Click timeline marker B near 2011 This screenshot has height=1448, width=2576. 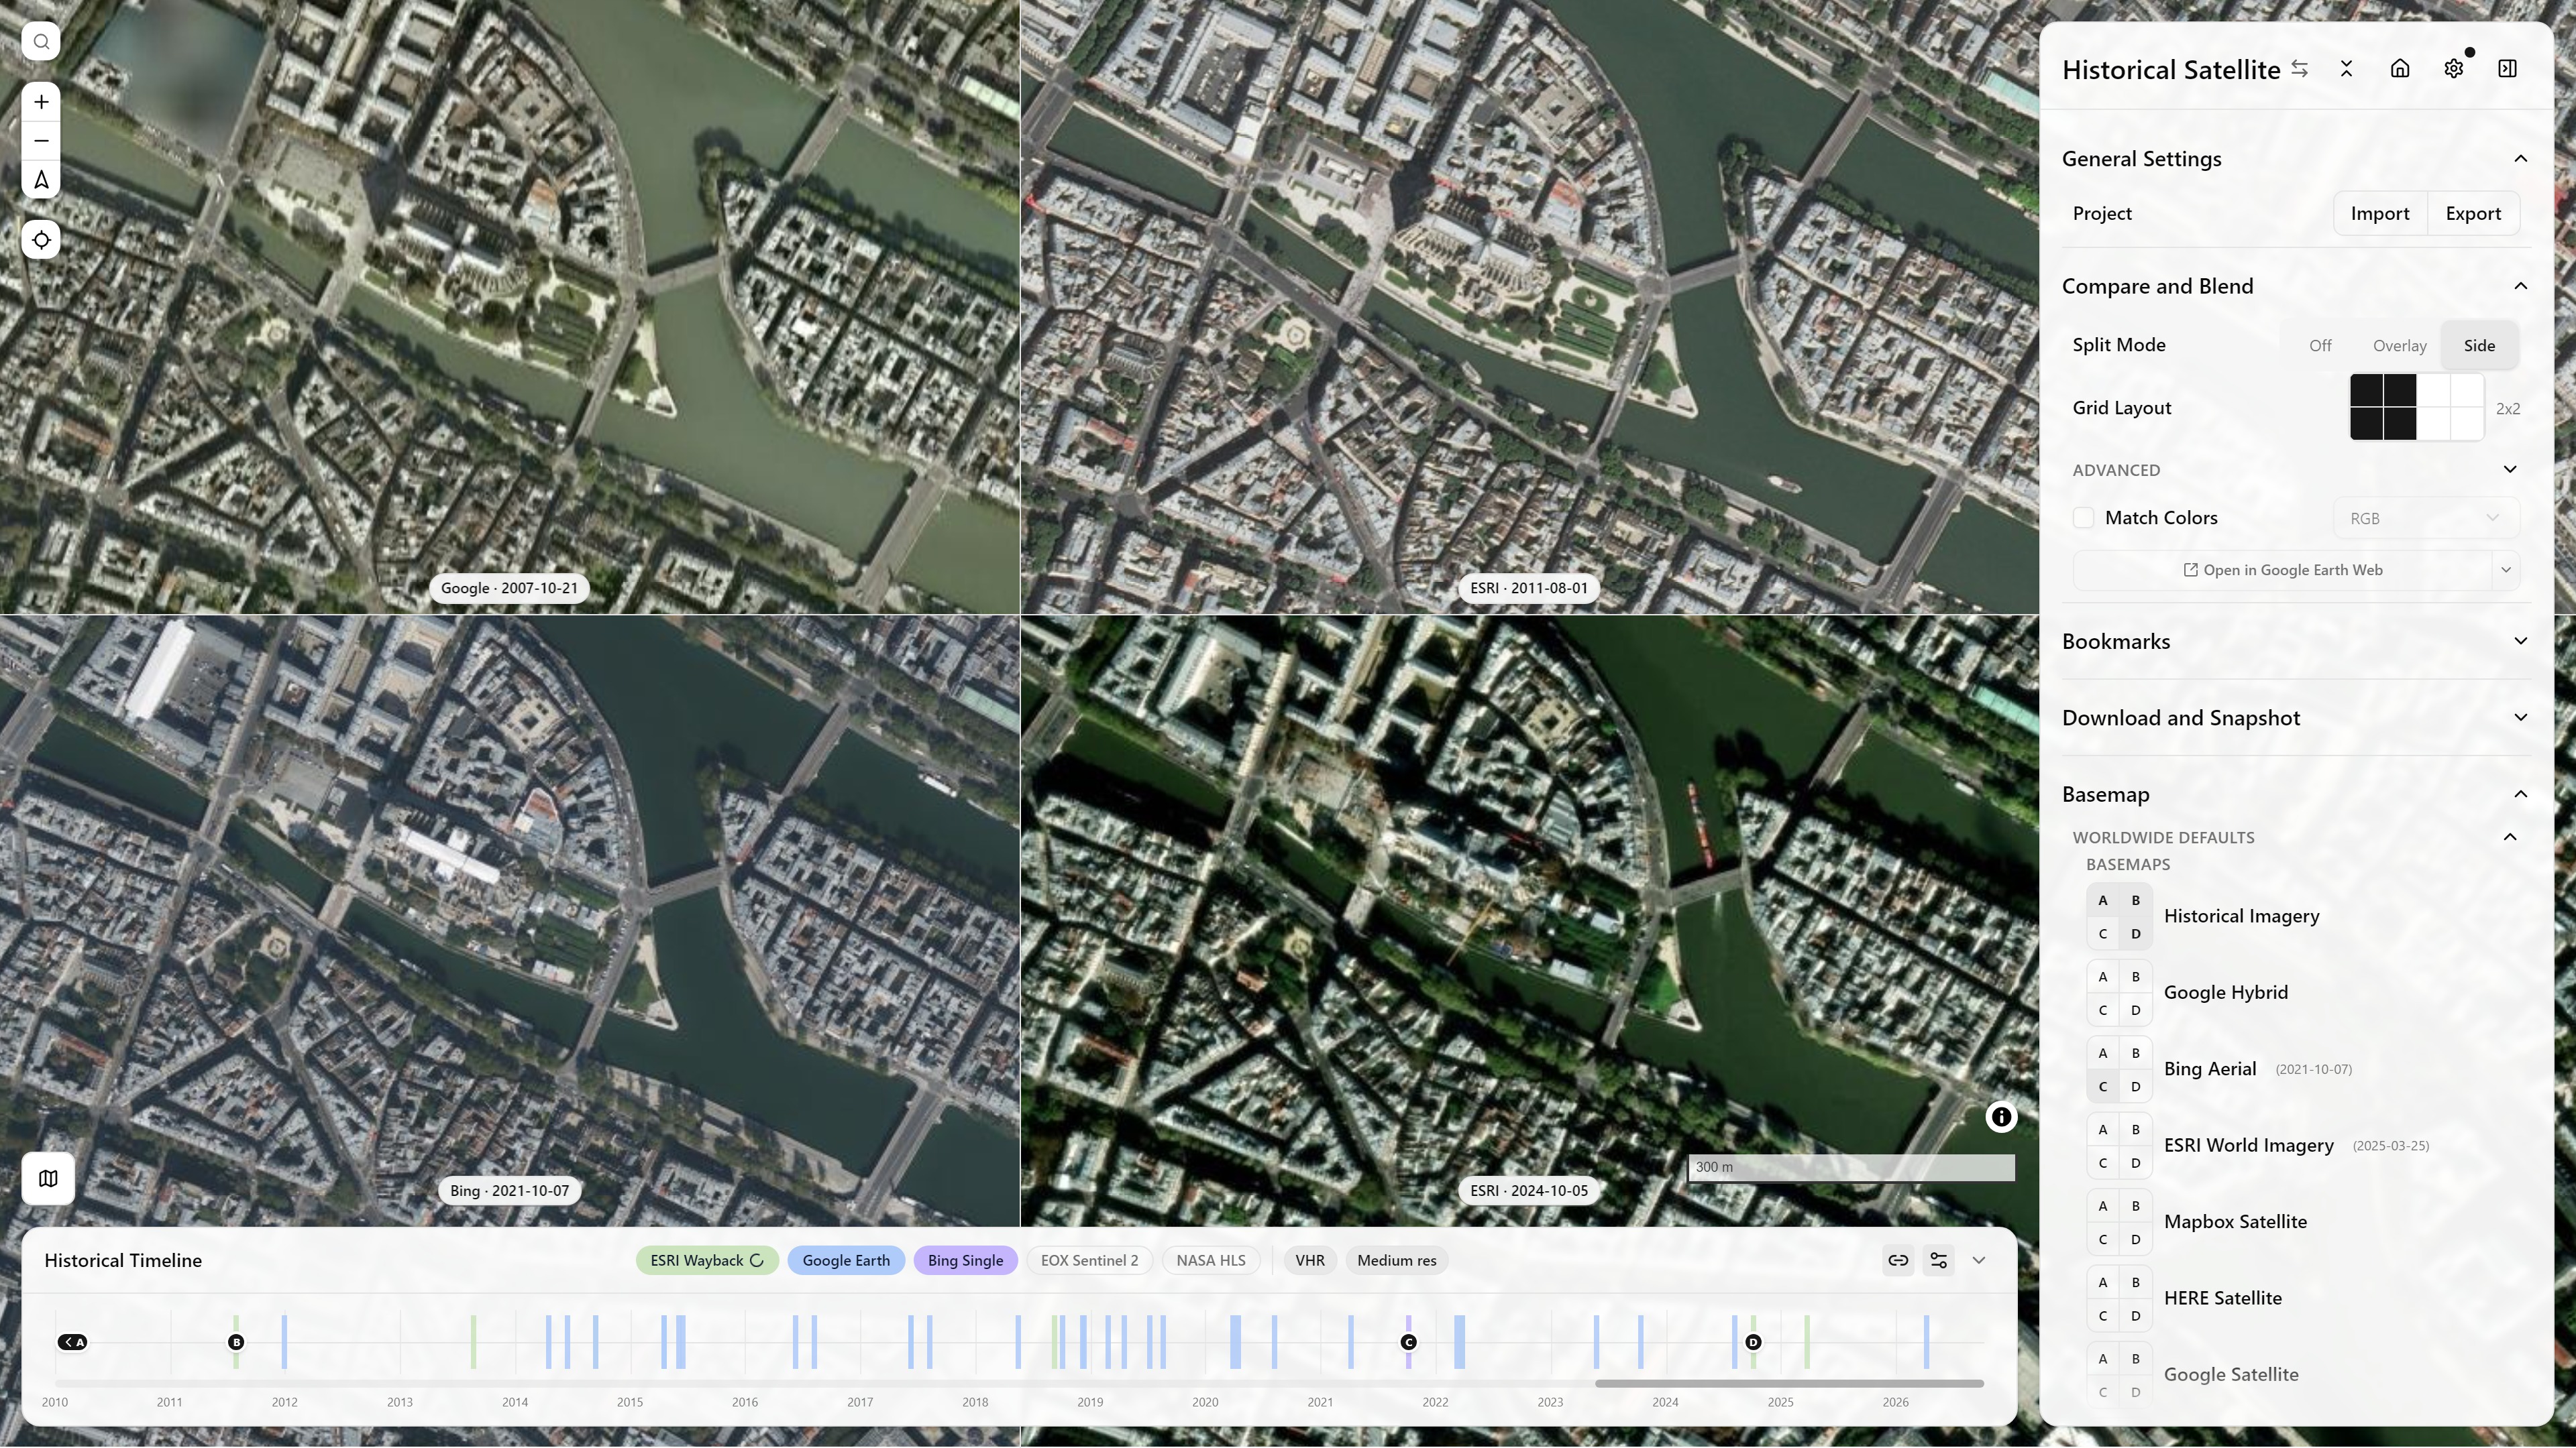236,1342
